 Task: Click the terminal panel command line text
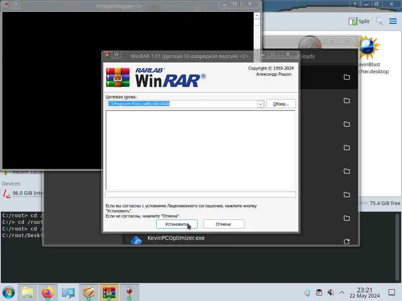click(23, 225)
